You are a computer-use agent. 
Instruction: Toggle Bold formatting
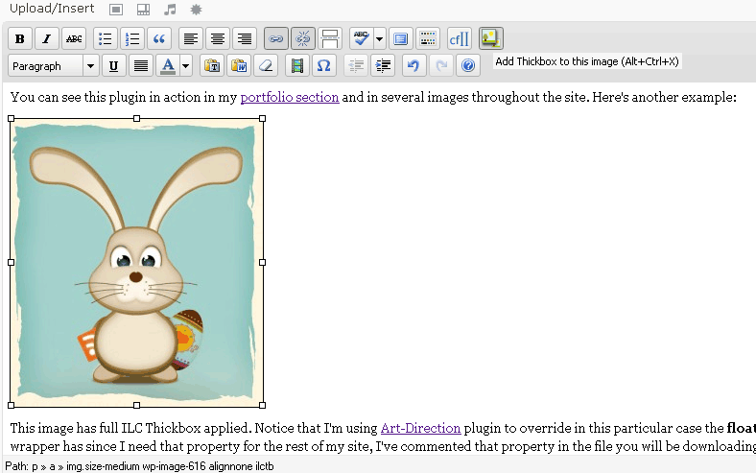pyautogui.click(x=20, y=38)
